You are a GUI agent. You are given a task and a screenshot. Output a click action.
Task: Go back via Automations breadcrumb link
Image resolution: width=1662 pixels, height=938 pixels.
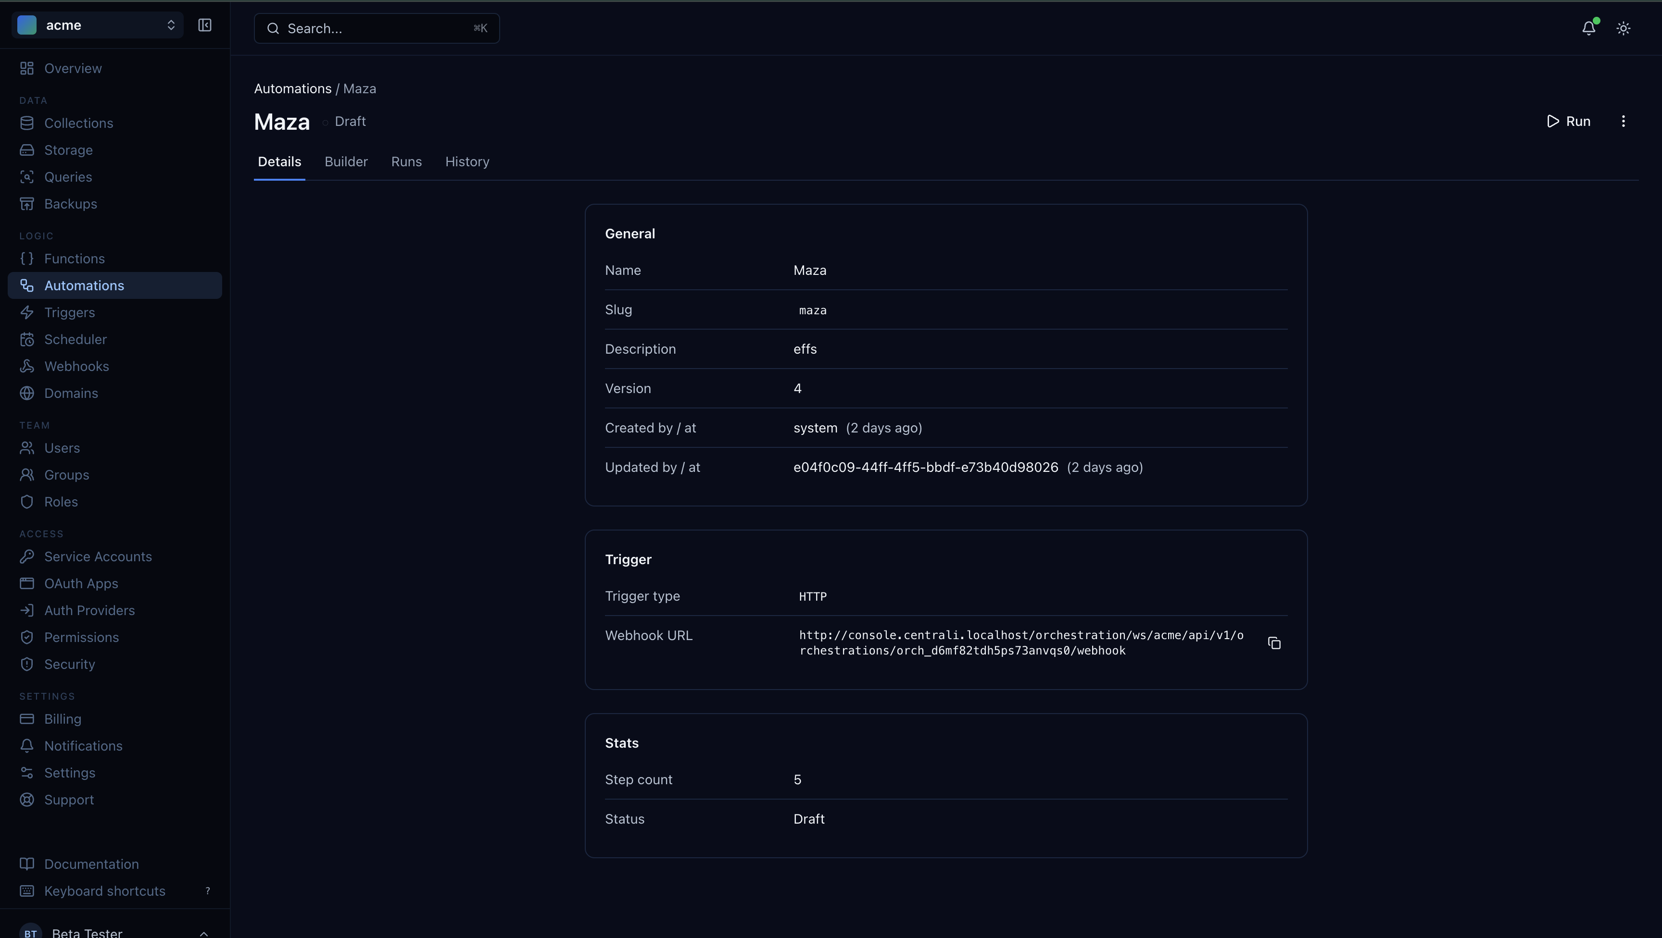[x=292, y=89]
